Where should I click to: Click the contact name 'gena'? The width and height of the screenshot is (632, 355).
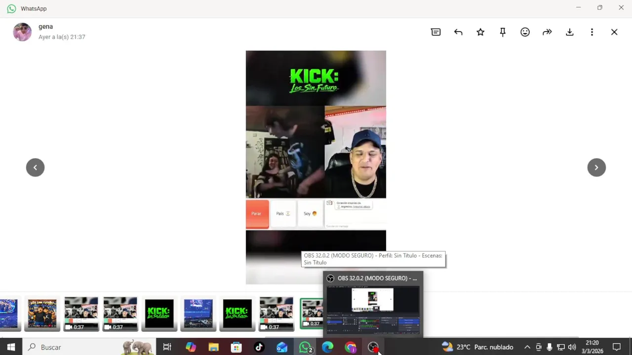click(45, 27)
